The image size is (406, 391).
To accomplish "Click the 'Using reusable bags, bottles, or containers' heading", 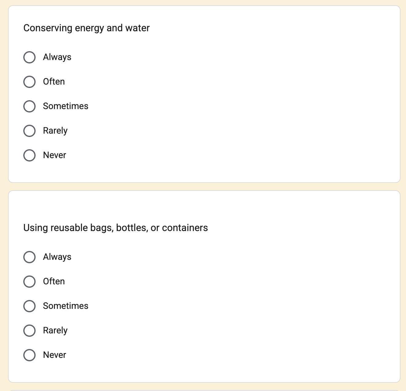I will click(x=116, y=228).
